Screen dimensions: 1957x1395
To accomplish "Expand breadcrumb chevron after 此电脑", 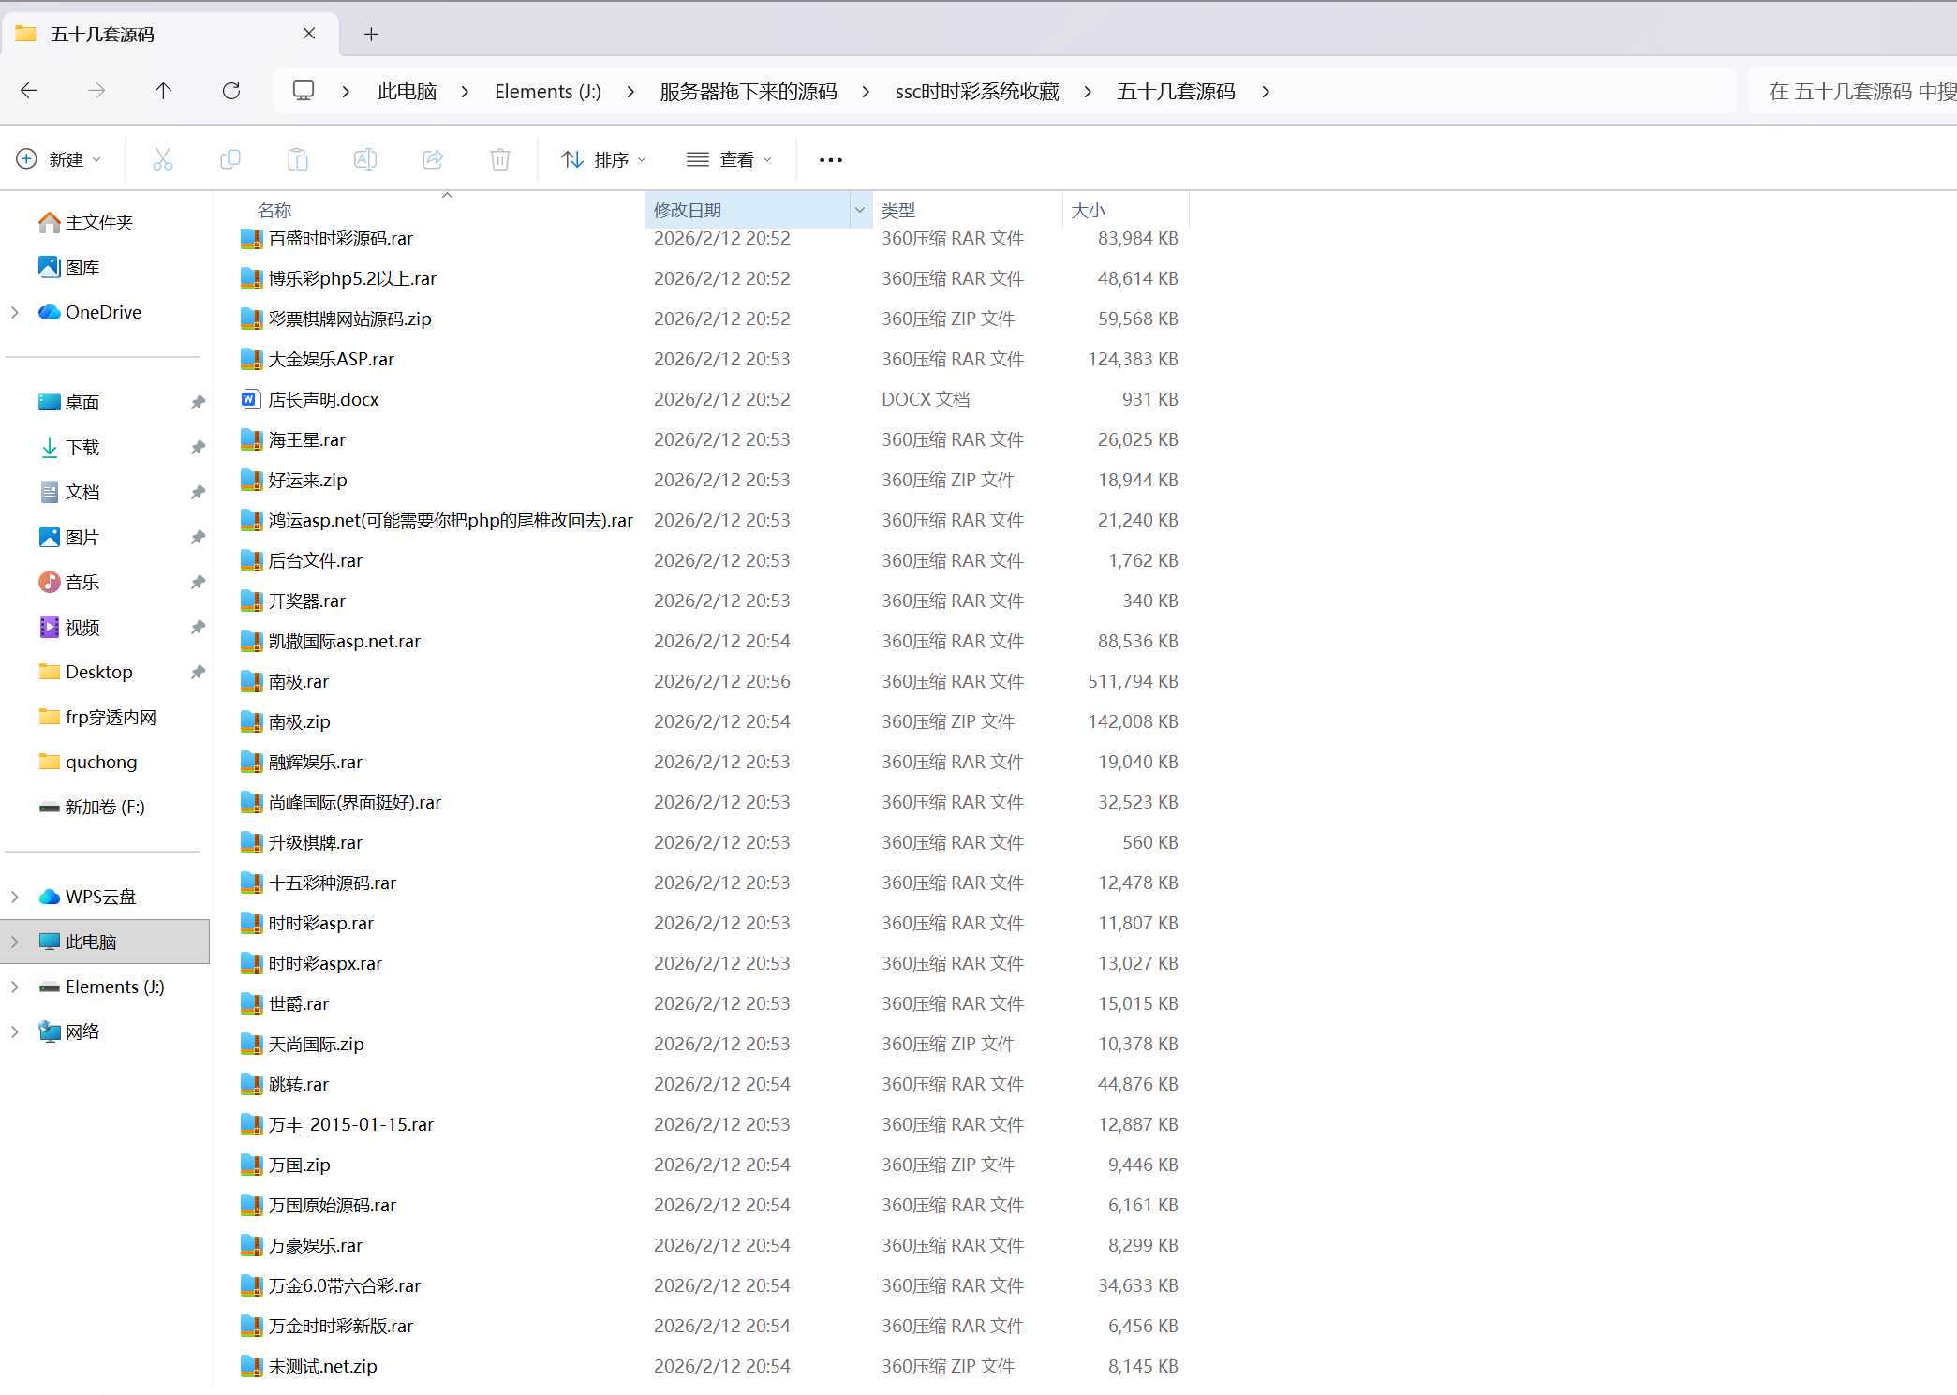I will coord(465,91).
